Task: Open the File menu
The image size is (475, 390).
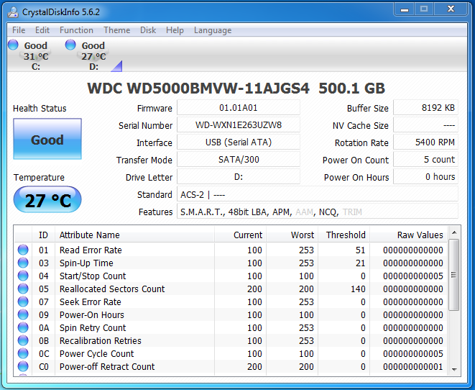Action: tap(19, 30)
